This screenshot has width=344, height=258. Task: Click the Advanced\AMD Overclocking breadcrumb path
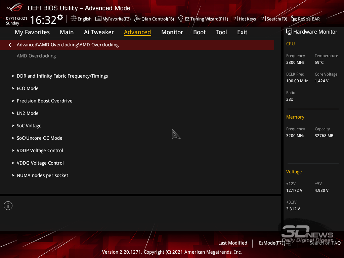[68, 45]
